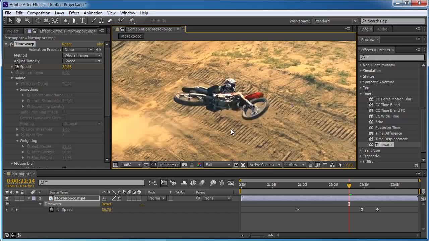429x241 pixels.
Task: Select the Selection arrow tool
Action: point(10,21)
